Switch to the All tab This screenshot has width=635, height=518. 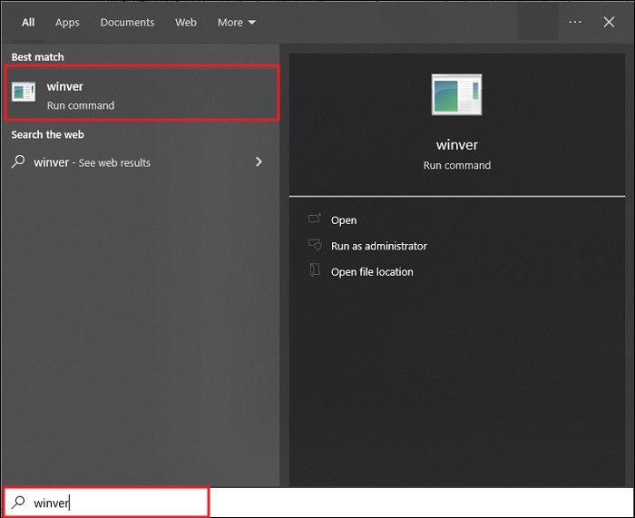(x=28, y=23)
